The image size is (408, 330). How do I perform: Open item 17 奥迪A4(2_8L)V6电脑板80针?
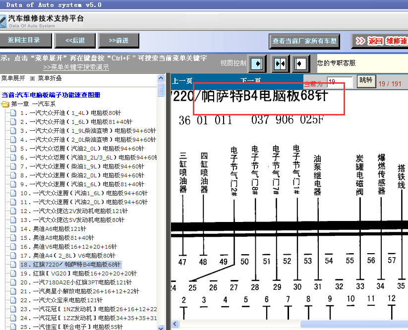pos(68,256)
